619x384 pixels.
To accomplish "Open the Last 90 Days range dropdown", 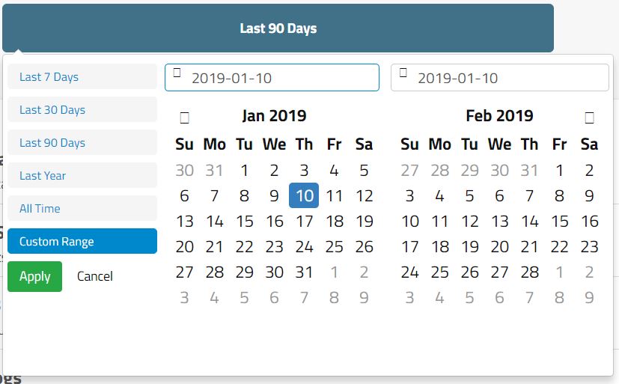I will point(278,28).
